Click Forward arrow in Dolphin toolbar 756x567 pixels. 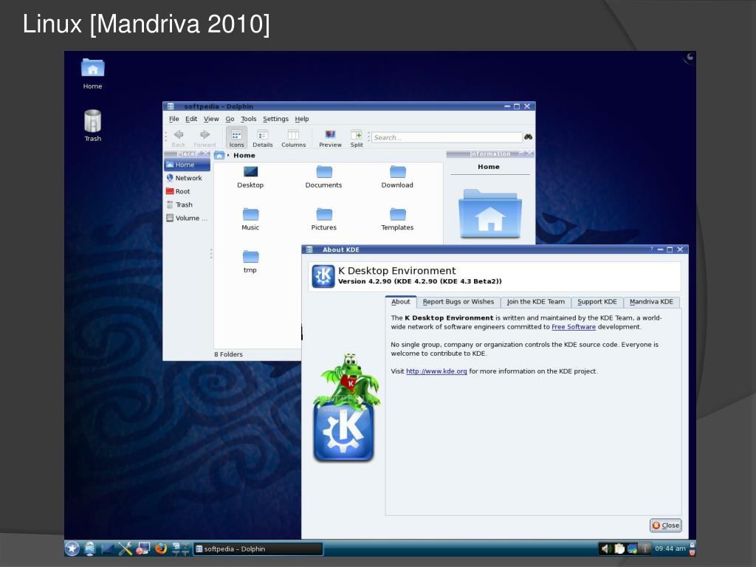[205, 137]
